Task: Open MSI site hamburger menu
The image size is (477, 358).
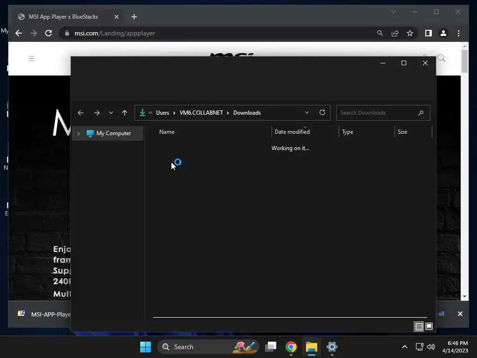Action: pyautogui.click(x=31, y=58)
